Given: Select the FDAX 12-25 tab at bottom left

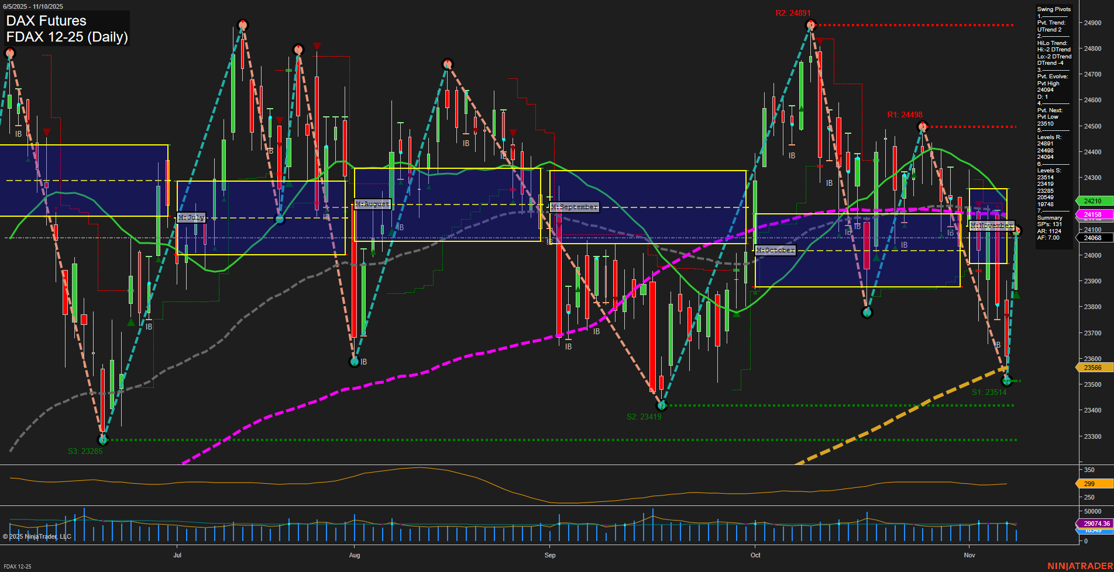Looking at the screenshot, I should pyautogui.click(x=18, y=567).
